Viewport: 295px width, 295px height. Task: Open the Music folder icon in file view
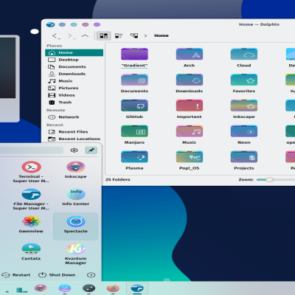click(189, 131)
